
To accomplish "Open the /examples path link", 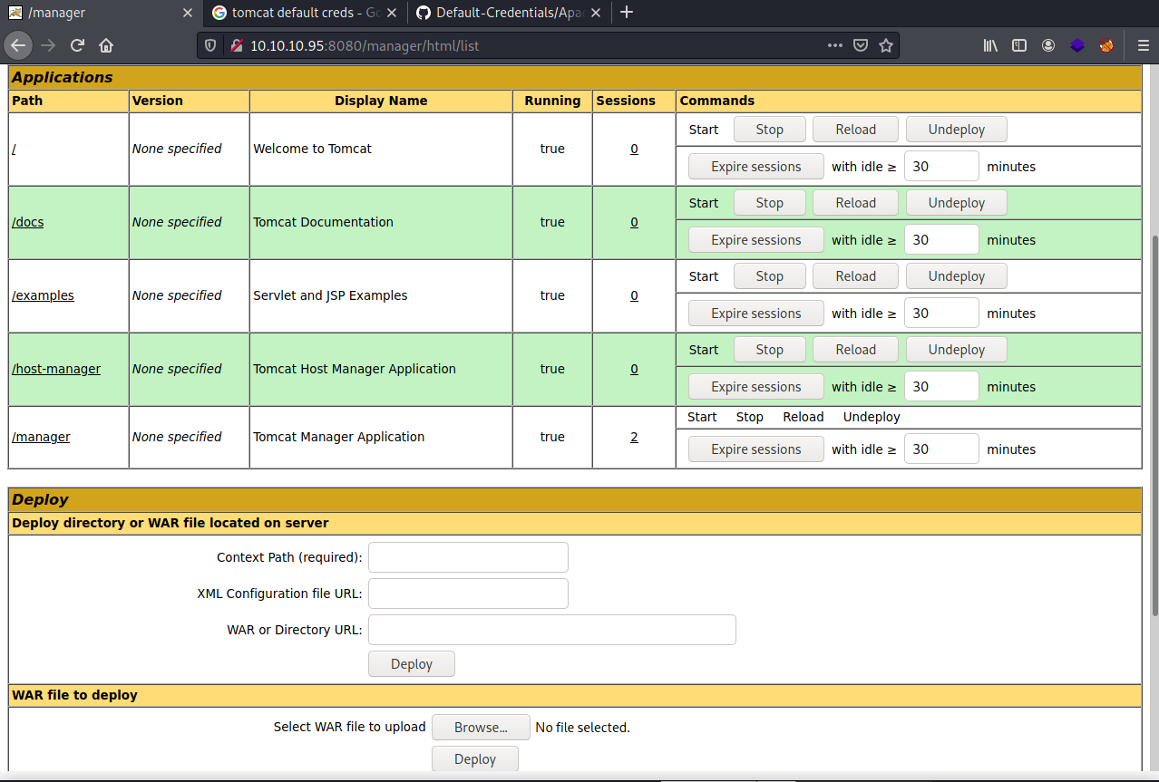I will click(43, 295).
